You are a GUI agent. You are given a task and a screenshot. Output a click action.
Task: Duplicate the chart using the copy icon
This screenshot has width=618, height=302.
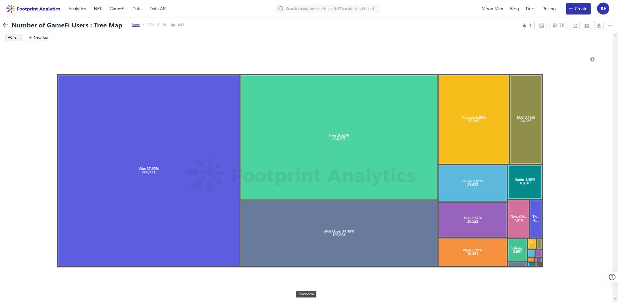pyautogui.click(x=558, y=25)
